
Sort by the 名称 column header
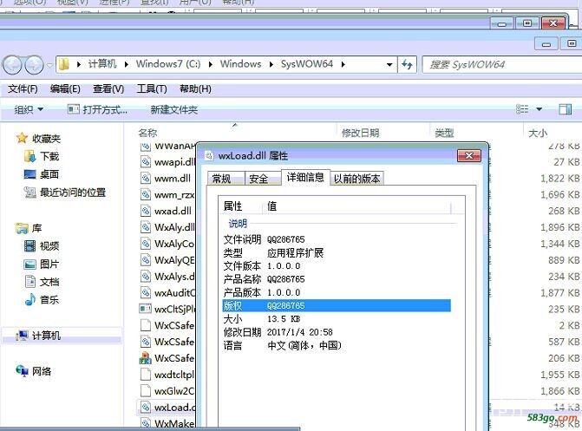click(x=147, y=133)
